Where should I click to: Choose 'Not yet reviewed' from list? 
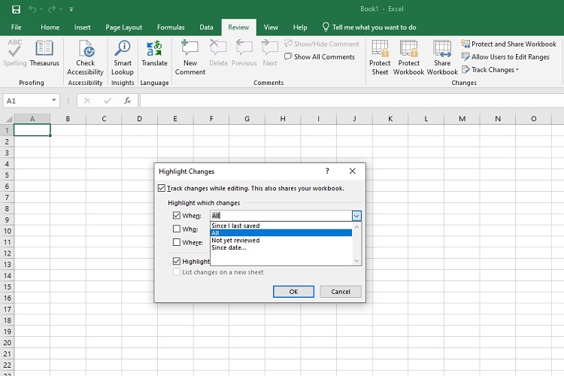pos(235,241)
